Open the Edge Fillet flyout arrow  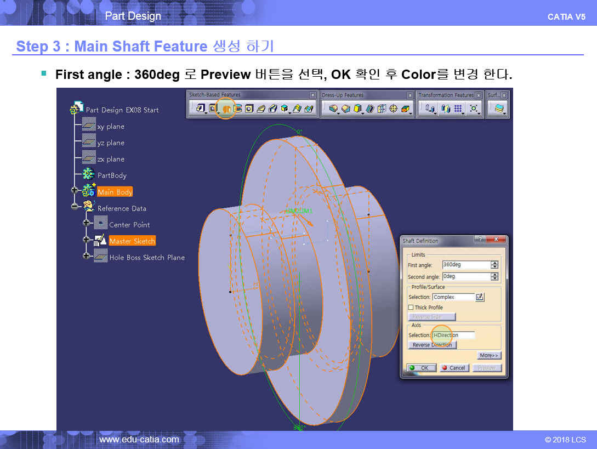338,113
